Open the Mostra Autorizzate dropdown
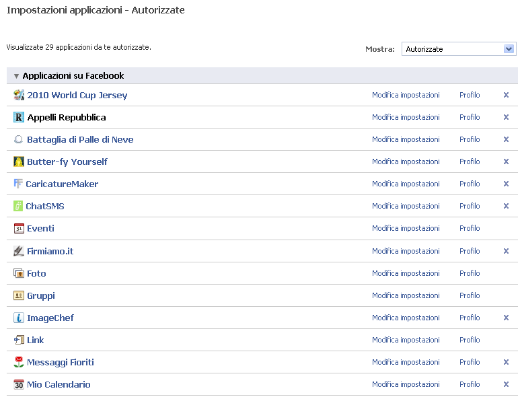 459,49
